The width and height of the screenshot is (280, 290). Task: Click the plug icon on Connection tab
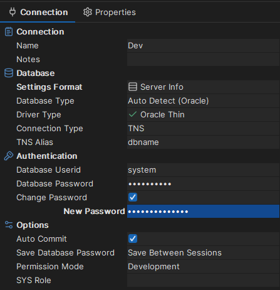[x=13, y=12]
